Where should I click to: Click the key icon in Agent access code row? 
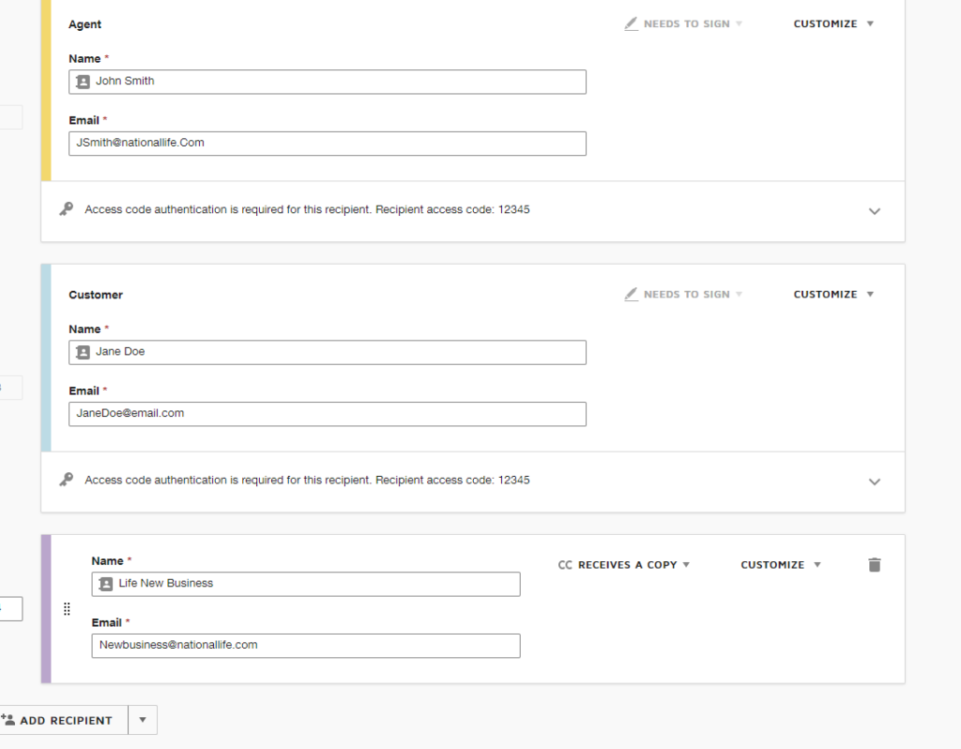tap(66, 209)
